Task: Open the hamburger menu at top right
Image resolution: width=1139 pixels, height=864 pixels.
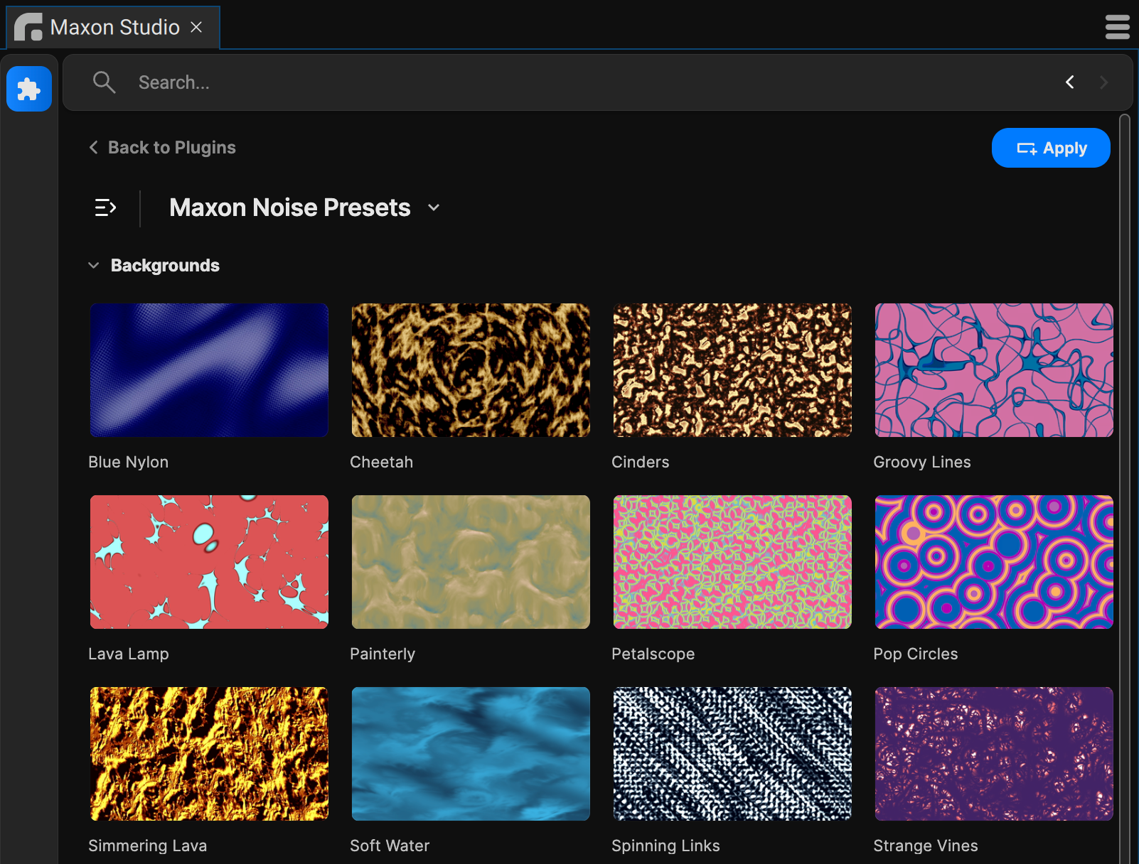Action: coord(1118,27)
